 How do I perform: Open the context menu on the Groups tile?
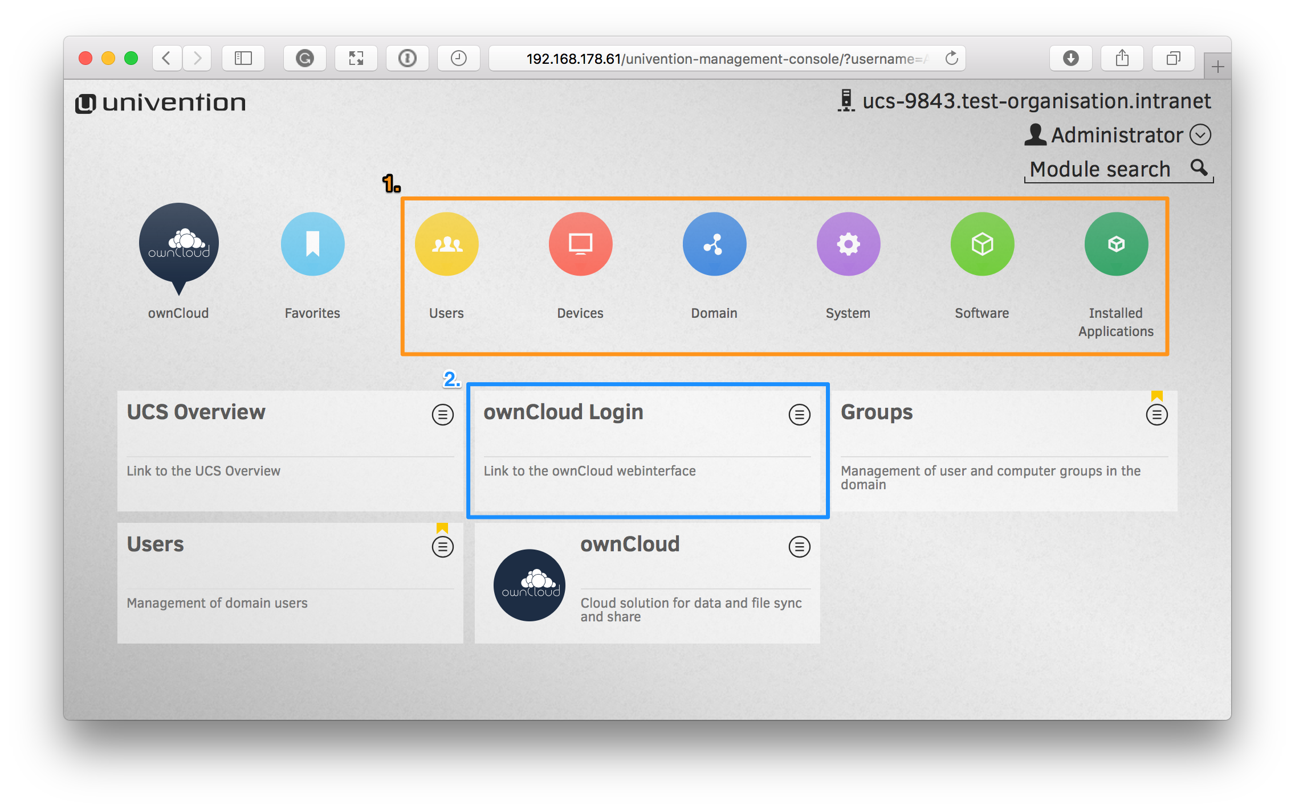[1156, 415]
